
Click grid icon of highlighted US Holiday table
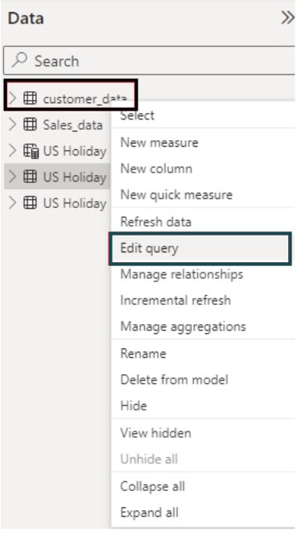click(x=30, y=177)
